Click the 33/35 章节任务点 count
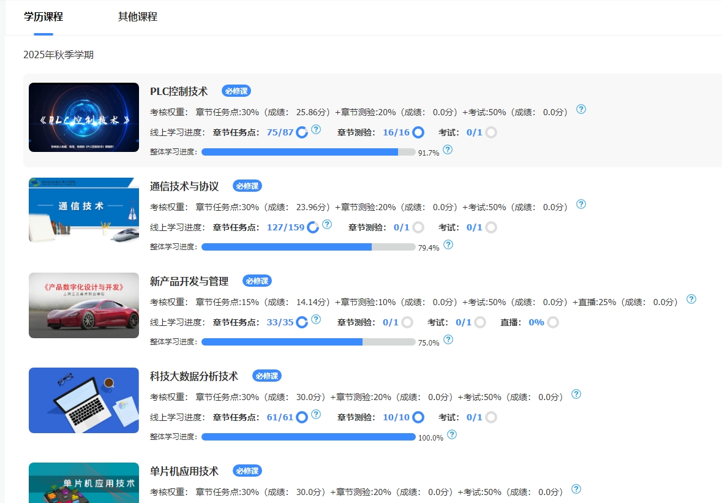Image resolution: width=722 pixels, height=503 pixels. [280, 322]
